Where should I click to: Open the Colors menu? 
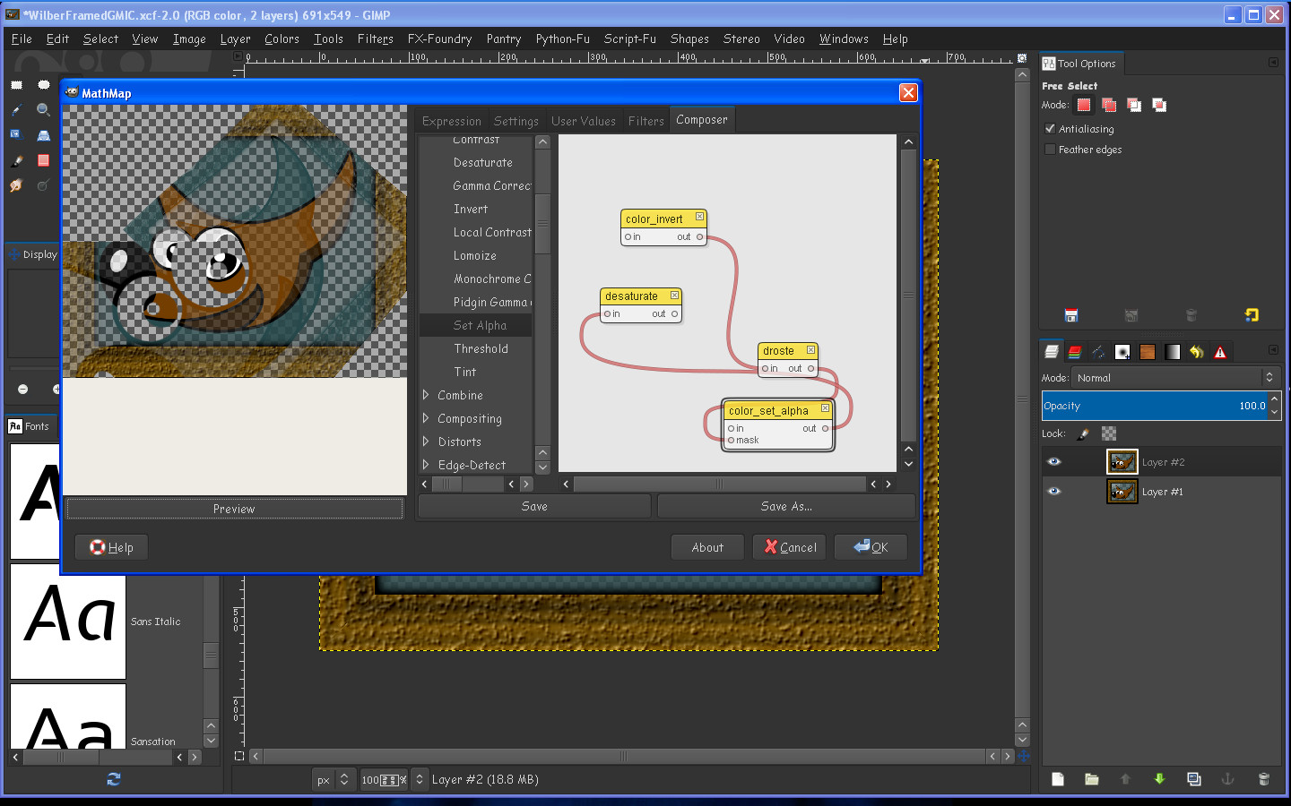(x=282, y=39)
